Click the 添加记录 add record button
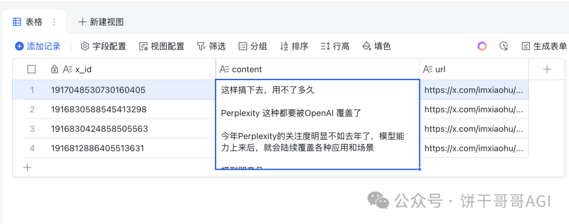Viewport: 569px width, 224px height. point(38,46)
